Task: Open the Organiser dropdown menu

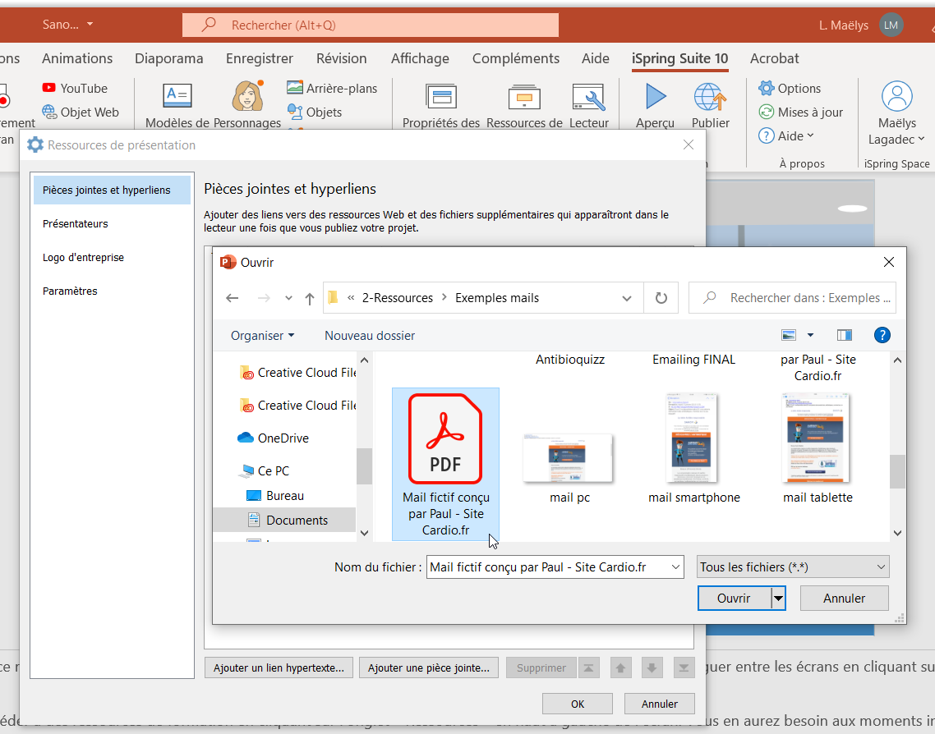Action: tap(262, 335)
